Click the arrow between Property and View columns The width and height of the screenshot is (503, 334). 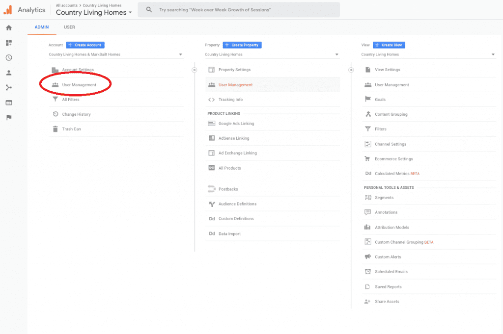click(351, 70)
